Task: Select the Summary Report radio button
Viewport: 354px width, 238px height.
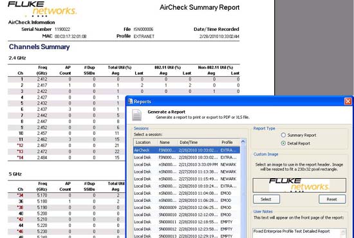Action: pos(283,135)
